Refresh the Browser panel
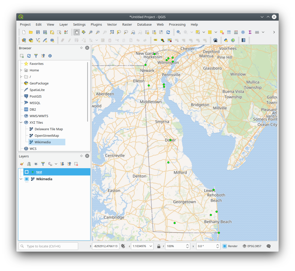Screen dimensions: 295x271 pyautogui.click(x=29, y=56)
